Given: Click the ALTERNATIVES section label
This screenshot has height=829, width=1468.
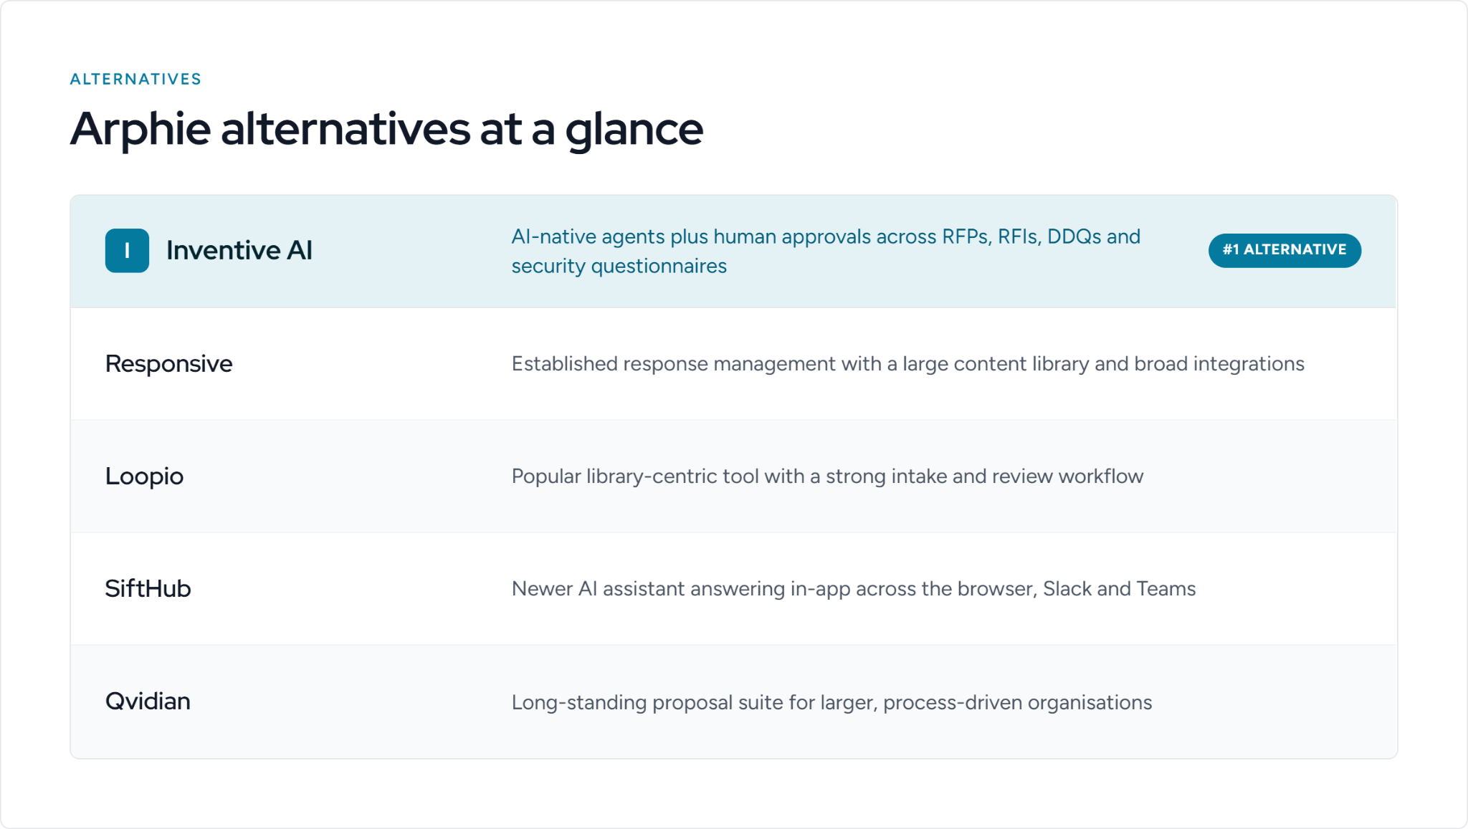Looking at the screenshot, I should 135,79.
